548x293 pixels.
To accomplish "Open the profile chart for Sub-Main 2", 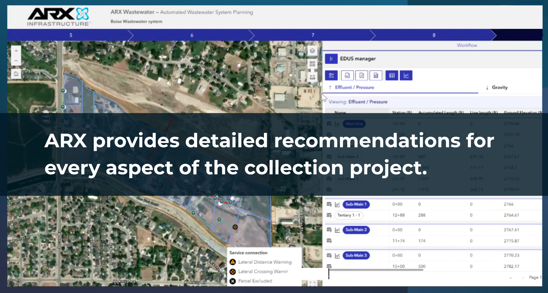I will [x=337, y=230].
